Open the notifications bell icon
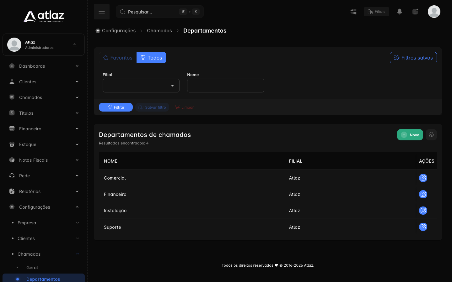 tap(400, 12)
